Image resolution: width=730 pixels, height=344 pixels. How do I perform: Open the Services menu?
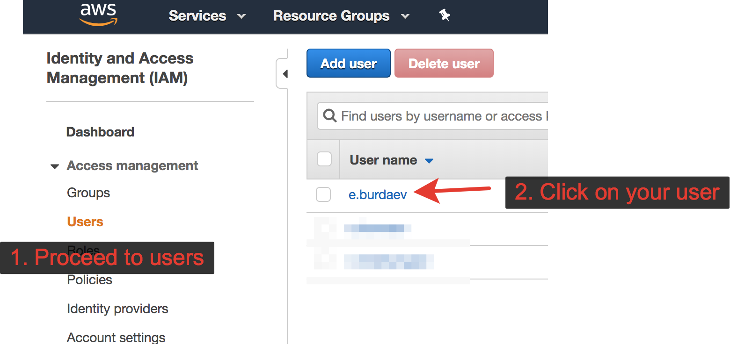[207, 16]
